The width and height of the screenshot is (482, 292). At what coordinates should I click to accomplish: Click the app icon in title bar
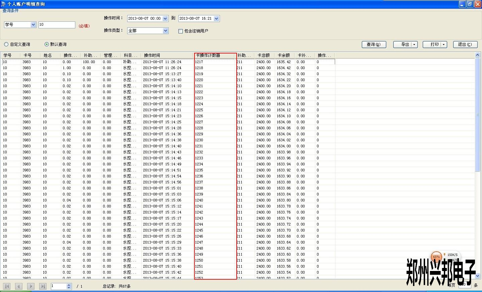(3, 4)
